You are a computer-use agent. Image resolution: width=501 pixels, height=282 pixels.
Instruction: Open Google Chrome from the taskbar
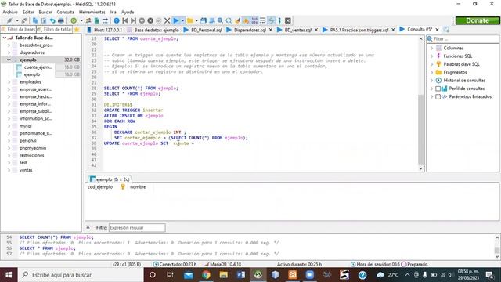click(x=206, y=275)
